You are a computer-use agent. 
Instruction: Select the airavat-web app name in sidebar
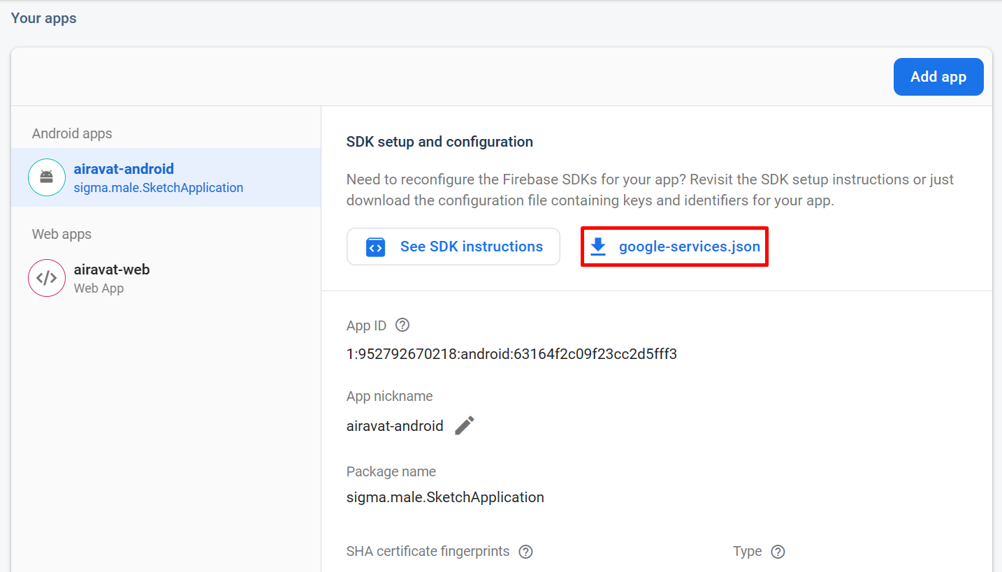click(x=112, y=270)
